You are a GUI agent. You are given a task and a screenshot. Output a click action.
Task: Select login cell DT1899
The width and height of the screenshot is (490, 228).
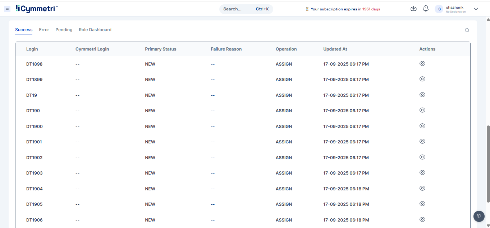(35, 80)
